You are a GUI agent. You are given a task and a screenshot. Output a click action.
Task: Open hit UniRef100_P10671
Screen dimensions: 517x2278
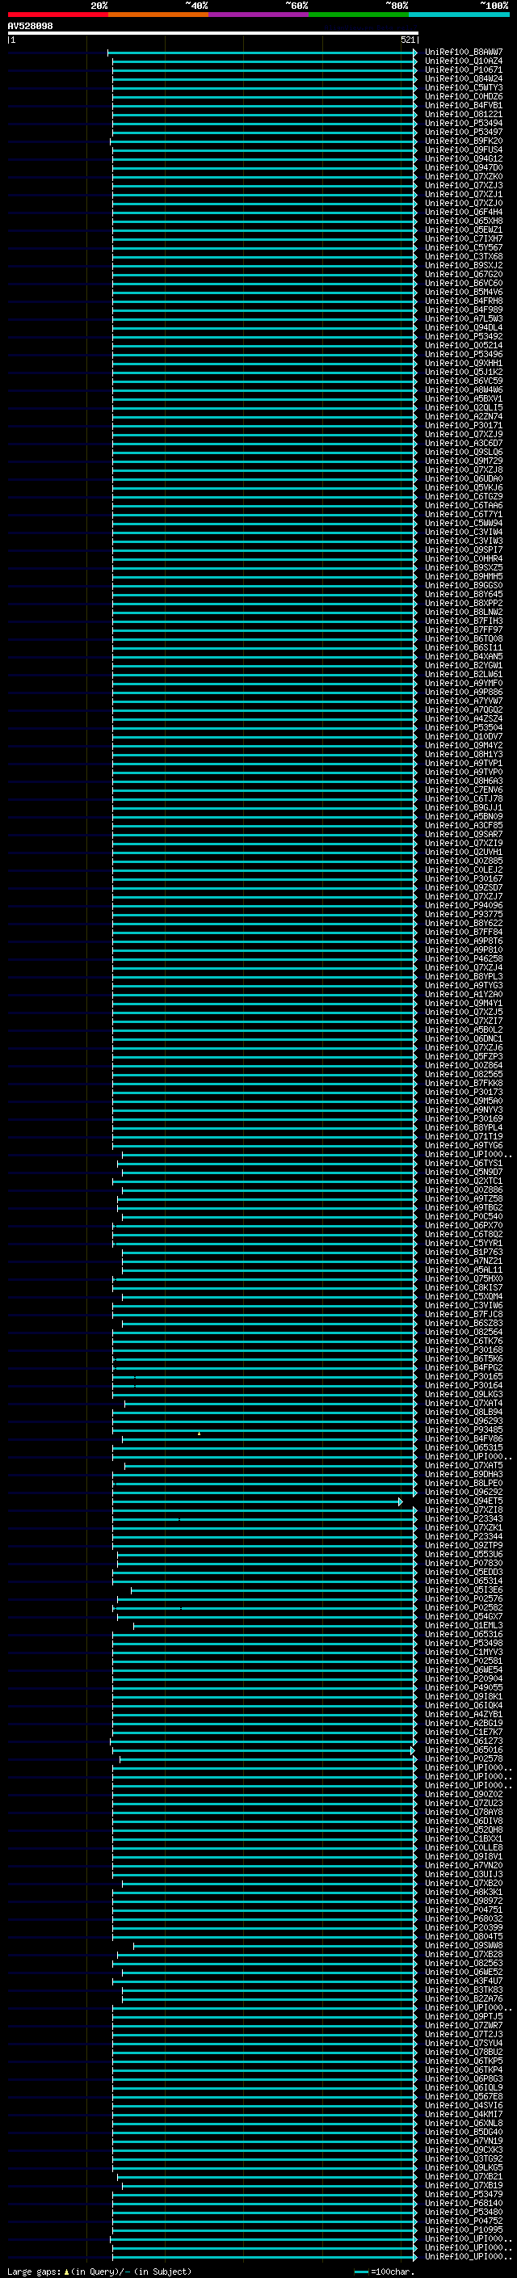point(463,69)
